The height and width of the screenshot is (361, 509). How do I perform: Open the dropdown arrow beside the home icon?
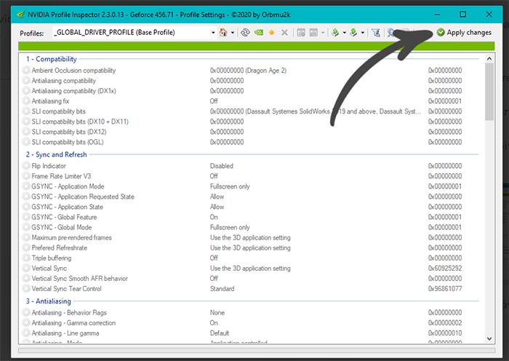point(233,33)
